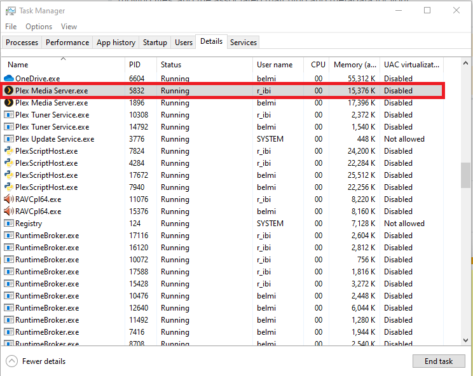The width and height of the screenshot is (473, 376).
Task: Click Python icon of PlexScriptHost PID 7940
Action: point(9,187)
